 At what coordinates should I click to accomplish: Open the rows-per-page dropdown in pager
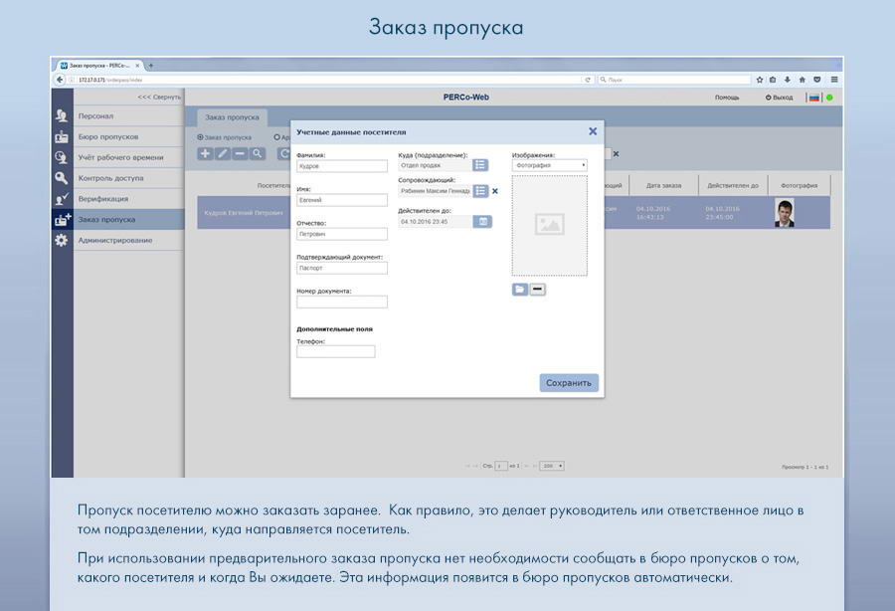[552, 466]
